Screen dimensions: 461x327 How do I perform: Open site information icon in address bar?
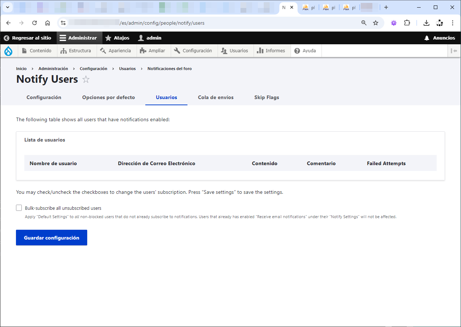click(63, 23)
